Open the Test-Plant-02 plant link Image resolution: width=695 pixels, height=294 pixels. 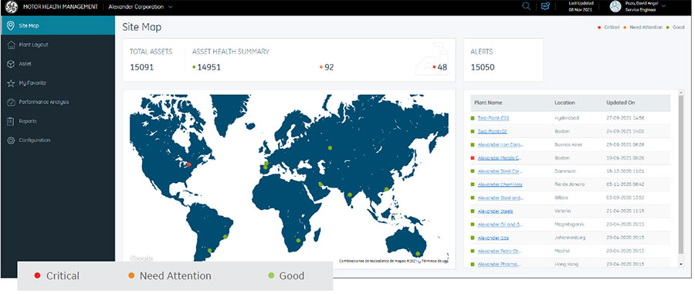coord(492,131)
